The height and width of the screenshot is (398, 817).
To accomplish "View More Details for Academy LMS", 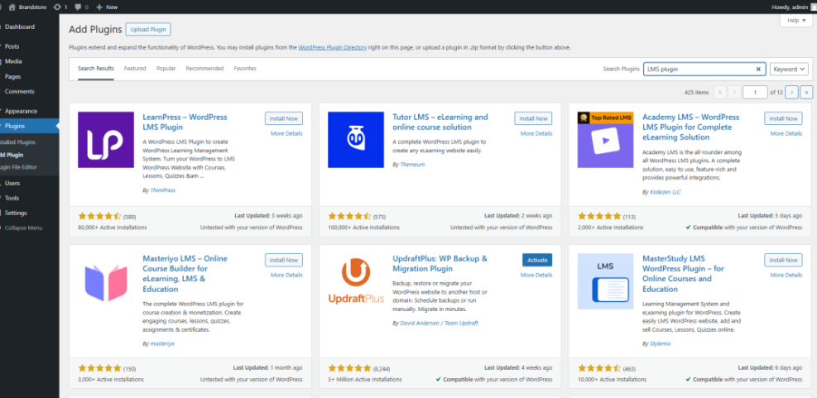I will point(786,133).
